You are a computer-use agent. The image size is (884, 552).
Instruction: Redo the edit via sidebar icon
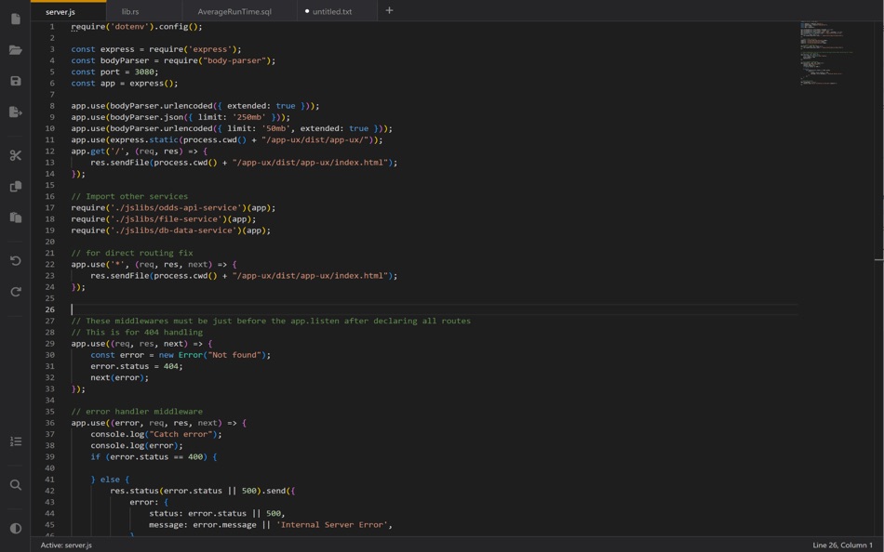(x=15, y=292)
